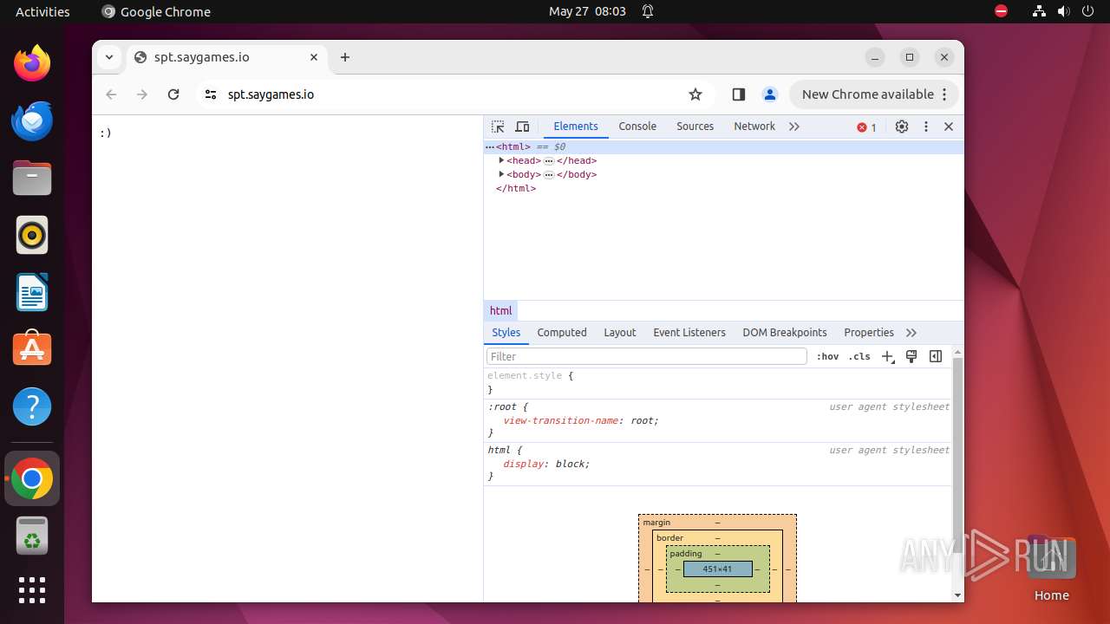Select the Elements tab
The image size is (1110, 624).
pyautogui.click(x=576, y=127)
